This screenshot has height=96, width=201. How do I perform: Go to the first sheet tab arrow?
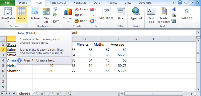2,94
